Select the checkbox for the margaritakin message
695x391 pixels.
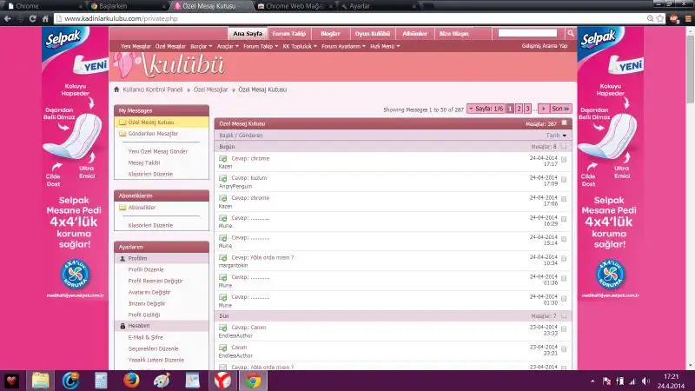tap(564, 260)
